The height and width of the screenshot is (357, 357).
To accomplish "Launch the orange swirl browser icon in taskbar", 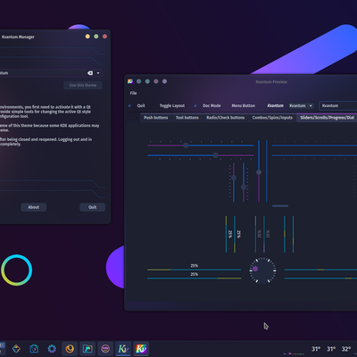I will (x=70, y=348).
